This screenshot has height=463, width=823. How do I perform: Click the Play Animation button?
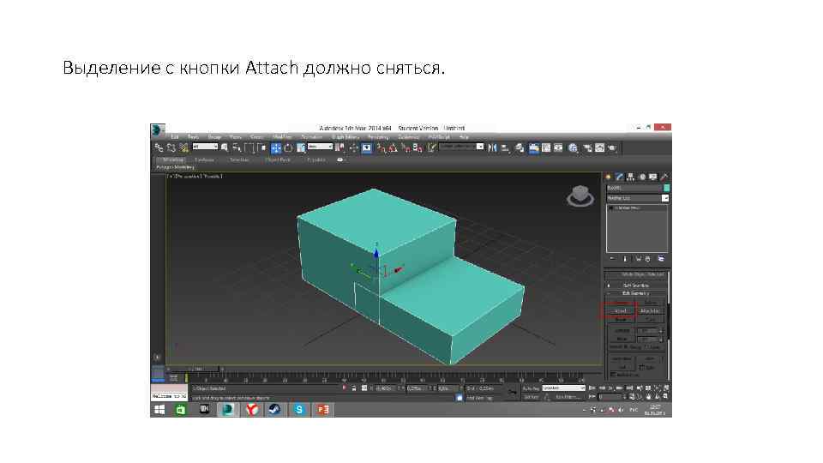pos(611,388)
